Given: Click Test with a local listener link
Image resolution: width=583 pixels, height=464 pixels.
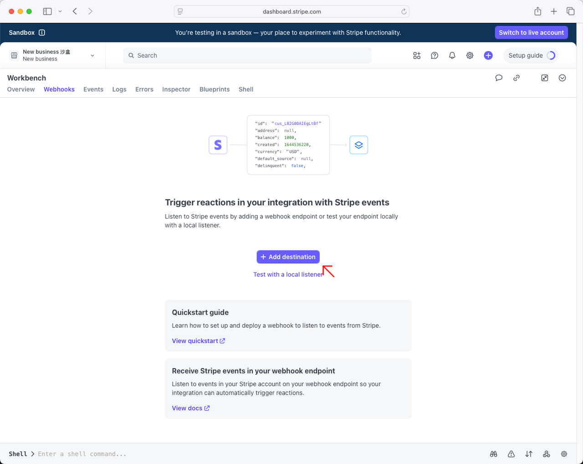Looking at the screenshot, I should [288, 275].
